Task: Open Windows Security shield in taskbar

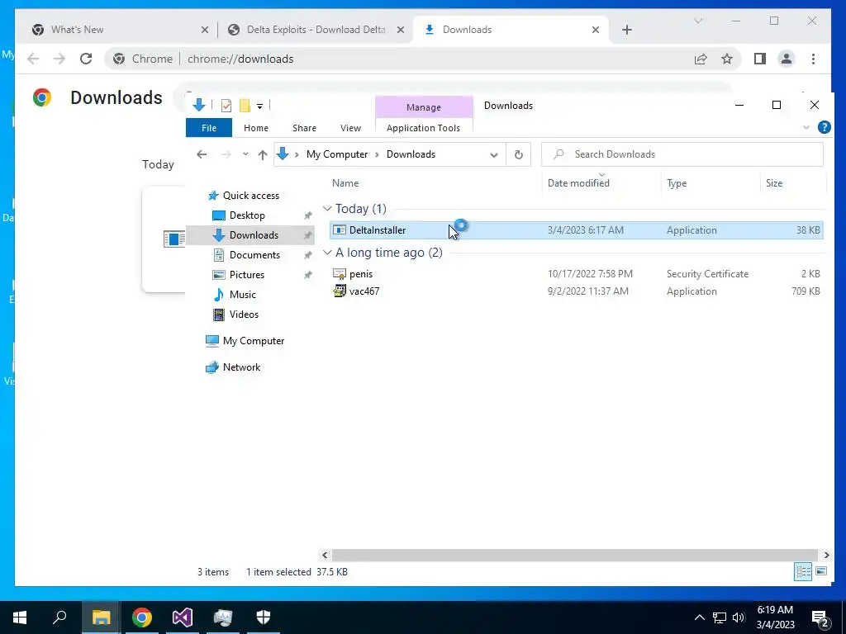Action: pos(264,617)
